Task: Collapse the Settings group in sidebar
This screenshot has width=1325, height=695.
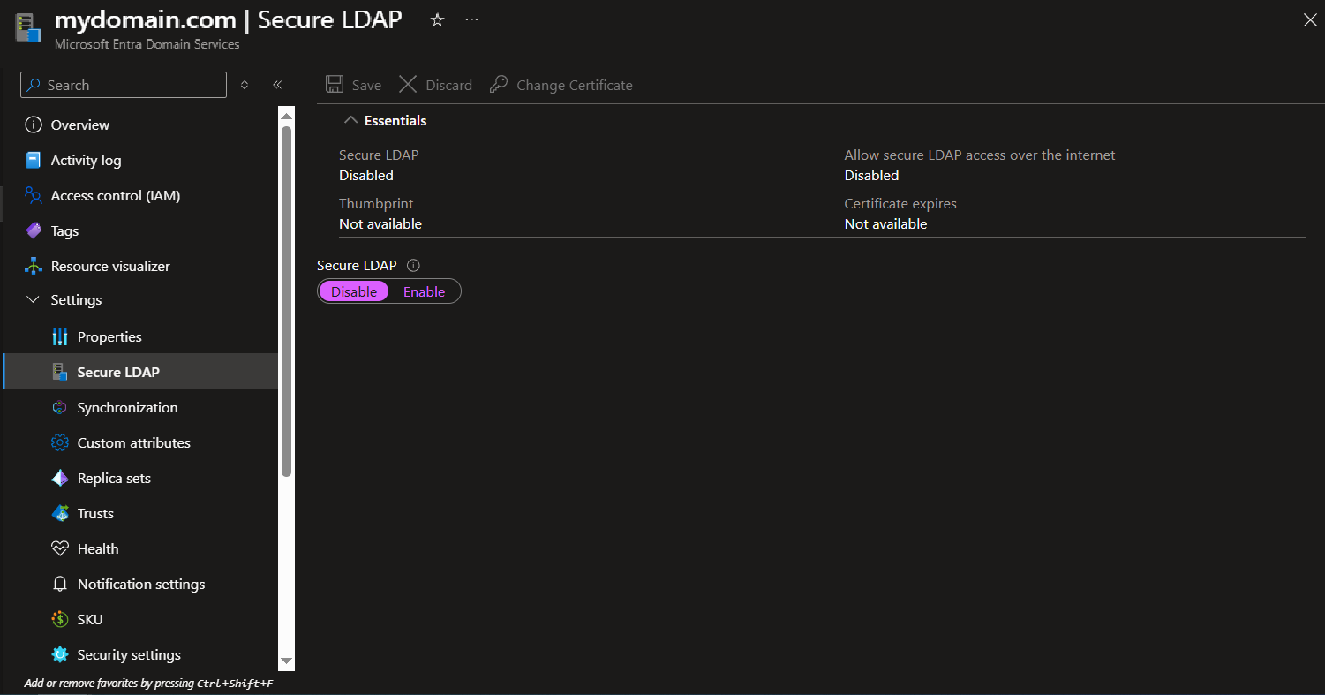Action: coord(34,300)
